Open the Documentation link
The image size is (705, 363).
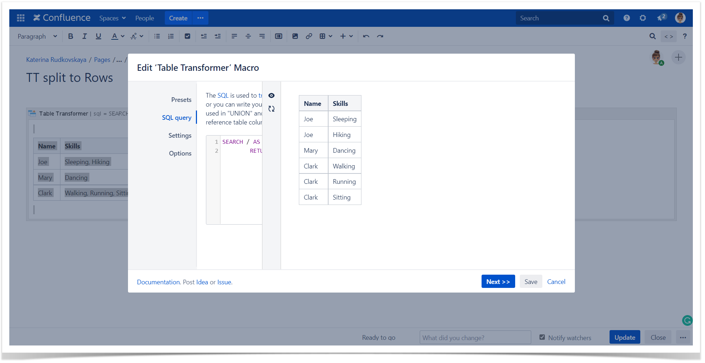pyautogui.click(x=158, y=282)
